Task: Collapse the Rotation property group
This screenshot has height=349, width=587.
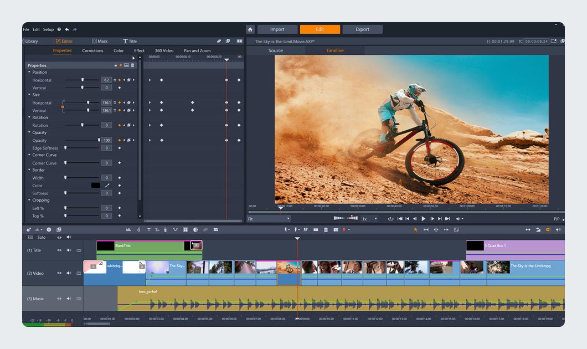Action: click(x=29, y=117)
